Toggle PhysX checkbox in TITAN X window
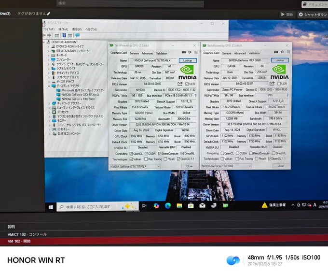Viewport: 328px width, 274px height. [x=165, y=159]
